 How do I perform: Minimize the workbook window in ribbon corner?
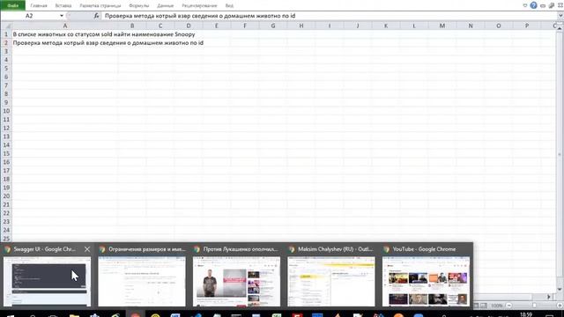(x=543, y=5)
